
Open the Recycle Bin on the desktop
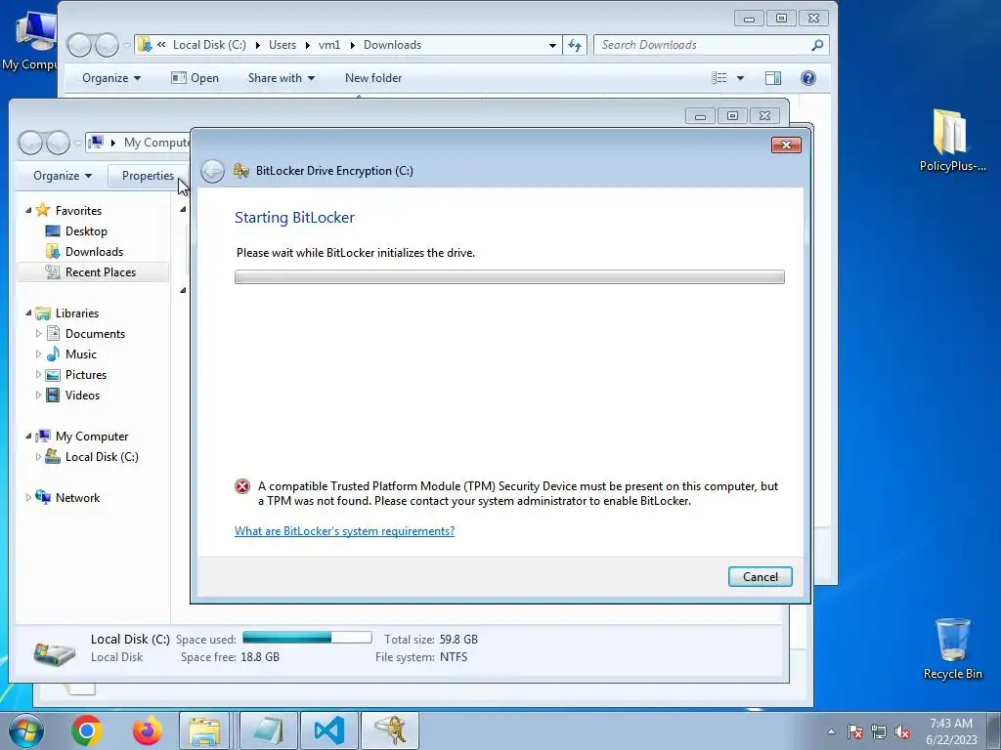(x=952, y=648)
